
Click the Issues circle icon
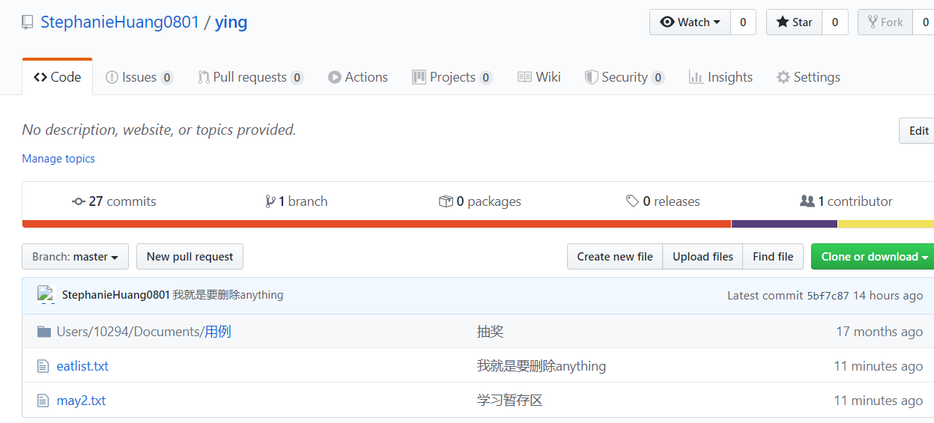click(112, 77)
